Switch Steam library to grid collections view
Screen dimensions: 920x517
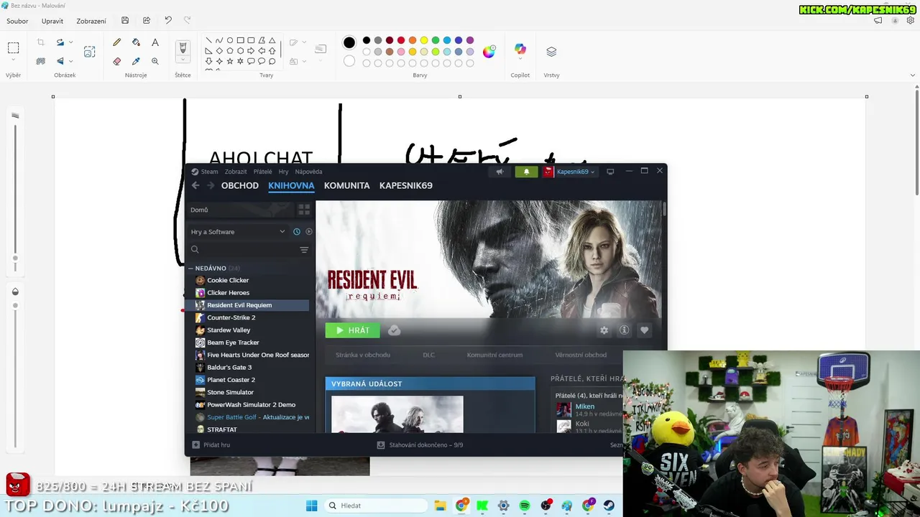point(304,210)
